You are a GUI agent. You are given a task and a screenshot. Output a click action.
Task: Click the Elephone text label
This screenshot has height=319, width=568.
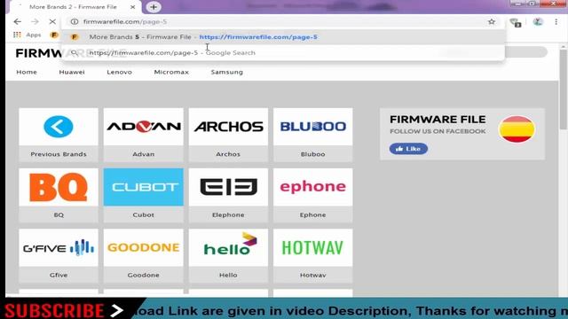point(228,214)
